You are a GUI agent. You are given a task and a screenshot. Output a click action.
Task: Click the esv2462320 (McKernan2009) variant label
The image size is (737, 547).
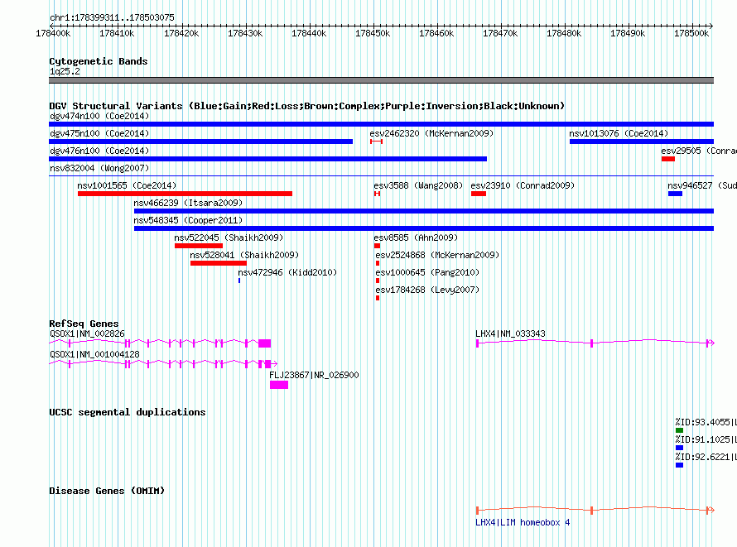[x=431, y=133]
